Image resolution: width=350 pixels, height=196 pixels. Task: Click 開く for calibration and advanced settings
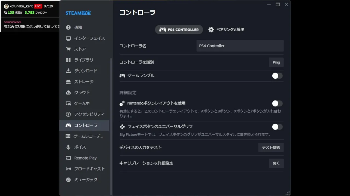(276, 163)
